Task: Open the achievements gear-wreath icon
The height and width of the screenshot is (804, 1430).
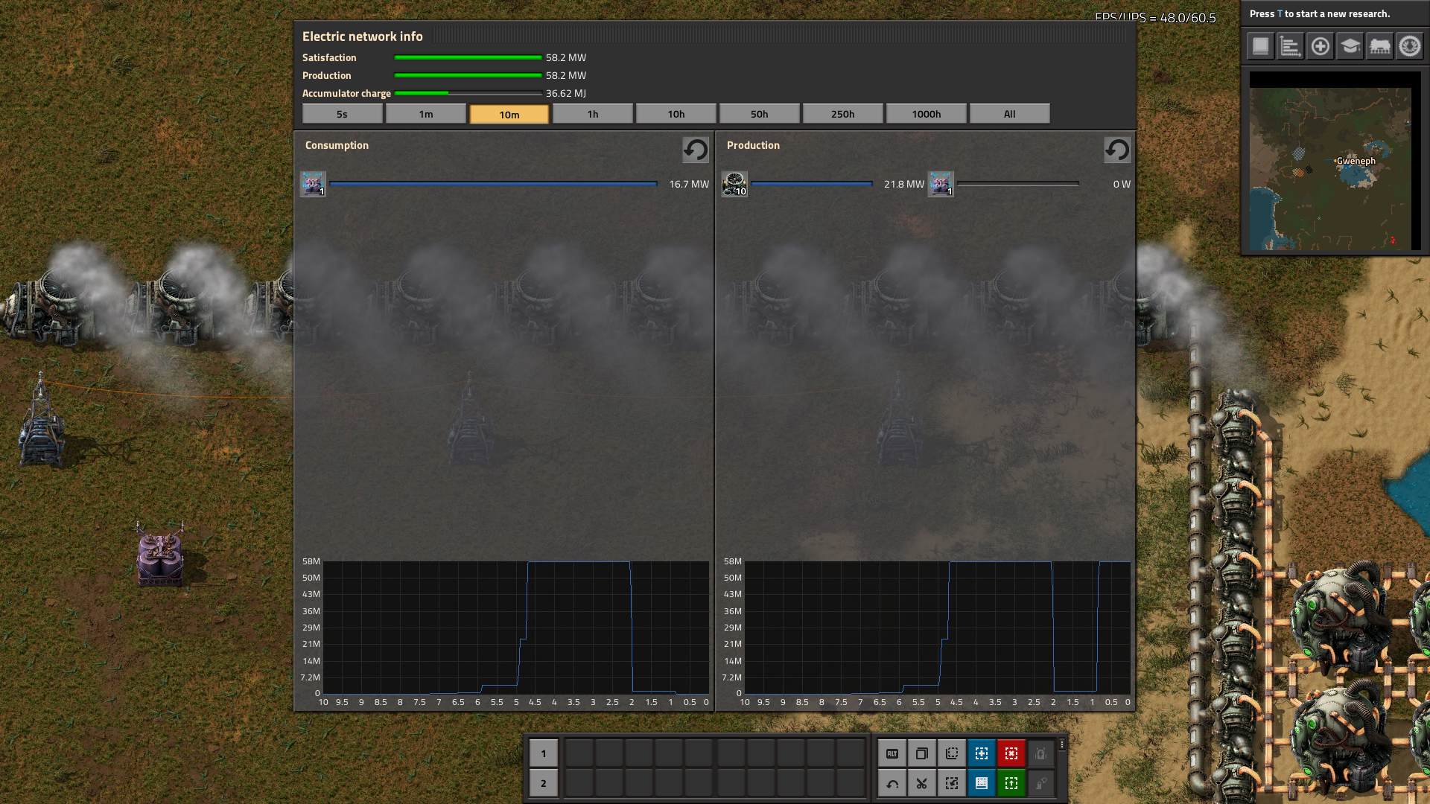Action: coord(1409,46)
